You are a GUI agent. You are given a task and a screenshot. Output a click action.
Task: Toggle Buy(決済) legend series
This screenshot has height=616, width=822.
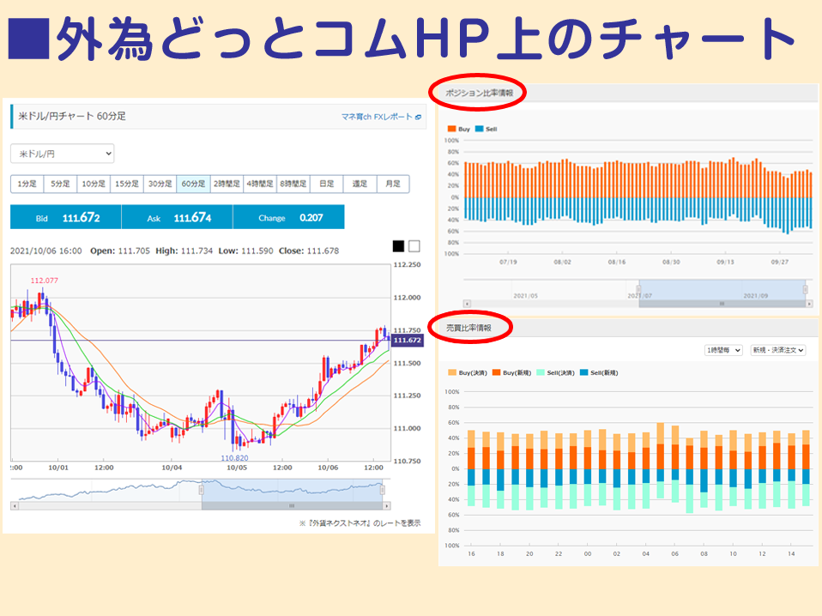click(468, 372)
